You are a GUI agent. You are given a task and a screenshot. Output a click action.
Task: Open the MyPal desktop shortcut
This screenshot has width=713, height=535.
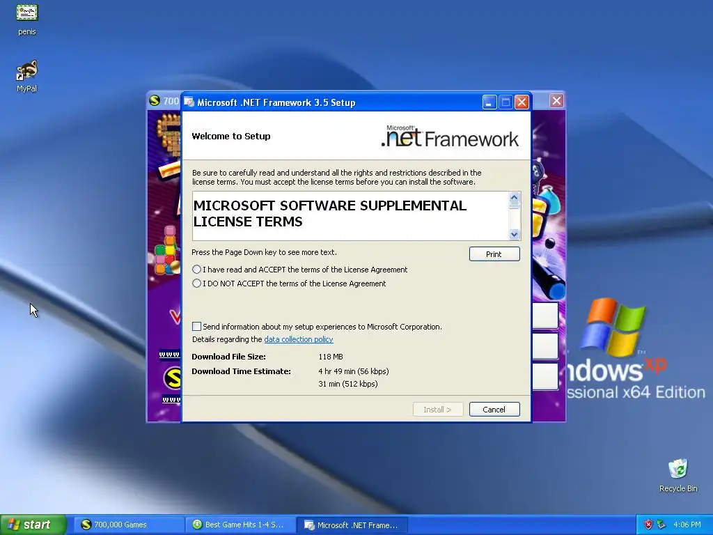27,75
